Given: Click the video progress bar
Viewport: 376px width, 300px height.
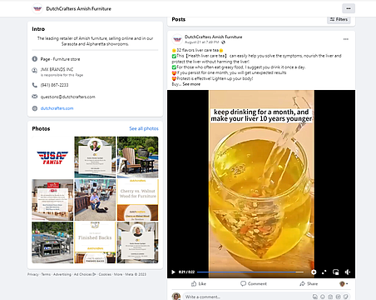Looking at the screenshot, I should click(x=250, y=272).
